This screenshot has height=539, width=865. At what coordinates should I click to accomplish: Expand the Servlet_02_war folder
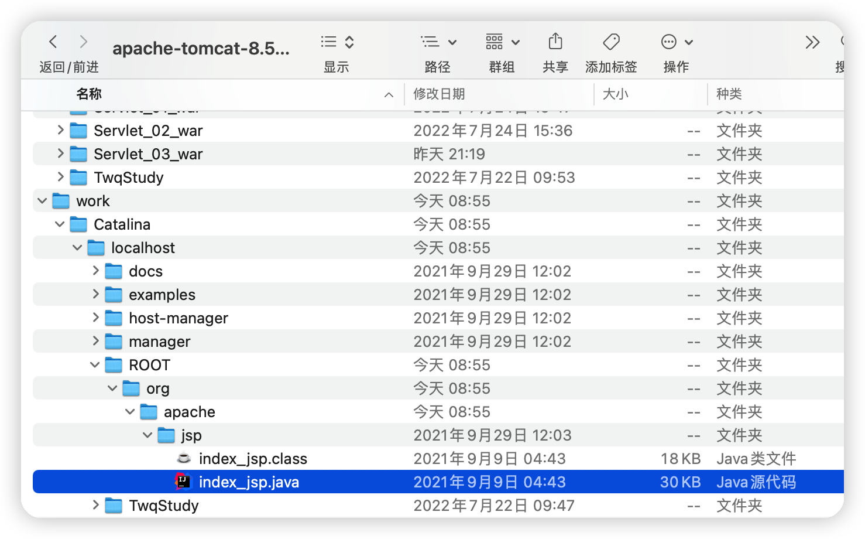60,130
